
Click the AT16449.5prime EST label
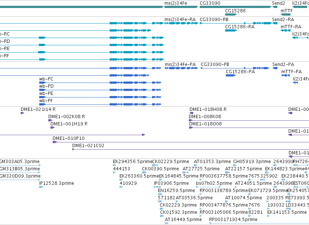(x=183, y=220)
